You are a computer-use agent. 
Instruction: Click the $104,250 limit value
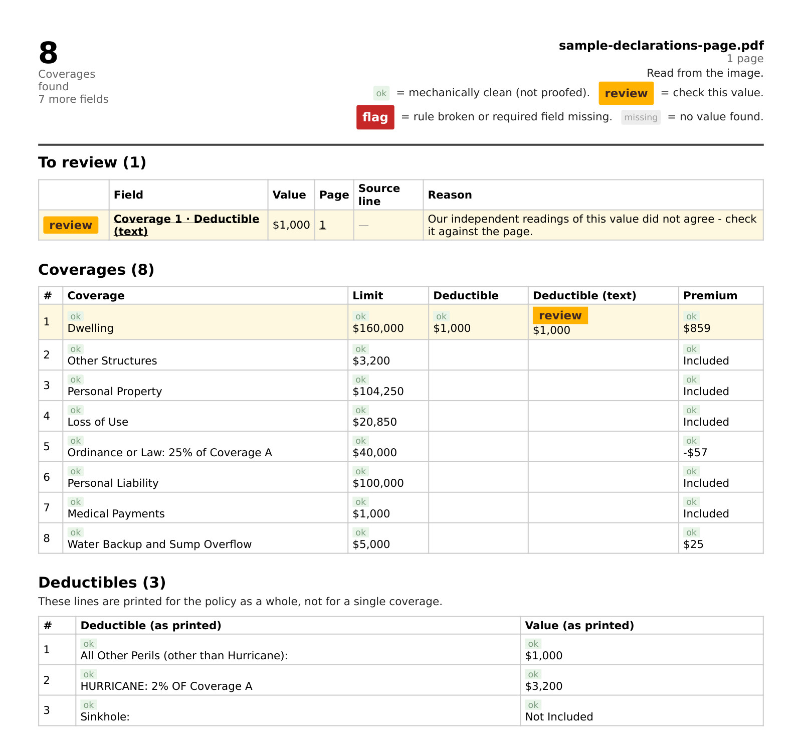click(378, 392)
